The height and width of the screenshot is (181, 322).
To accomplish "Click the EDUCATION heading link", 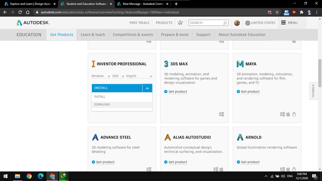I will [29, 34].
